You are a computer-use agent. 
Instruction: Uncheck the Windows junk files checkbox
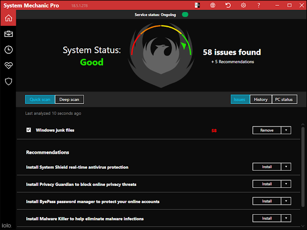[29, 130]
